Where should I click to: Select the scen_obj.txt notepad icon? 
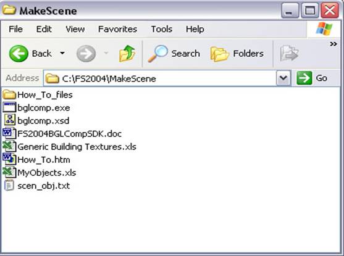[9, 185]
